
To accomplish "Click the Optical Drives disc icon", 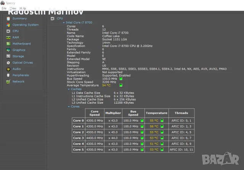I will click(x=8, y=63).
